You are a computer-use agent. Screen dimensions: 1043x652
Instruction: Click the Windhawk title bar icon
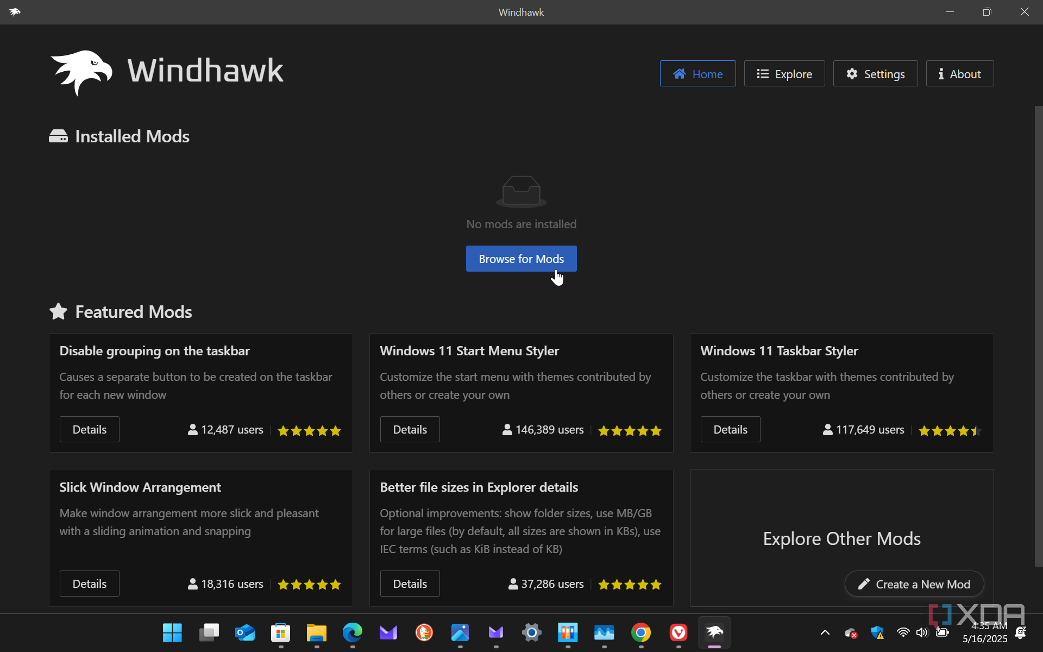tap(15, 12)
